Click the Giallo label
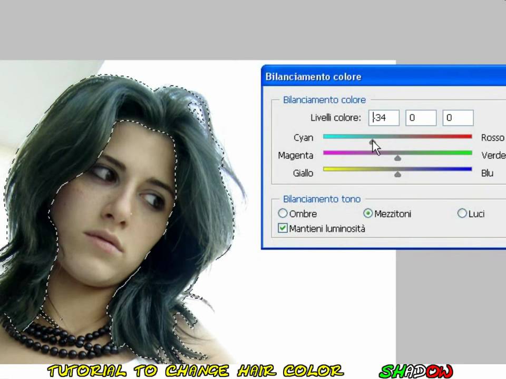506x379 pixels. coord(303,173)
